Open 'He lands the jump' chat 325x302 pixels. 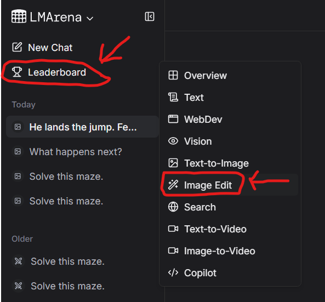click(83, 127)
